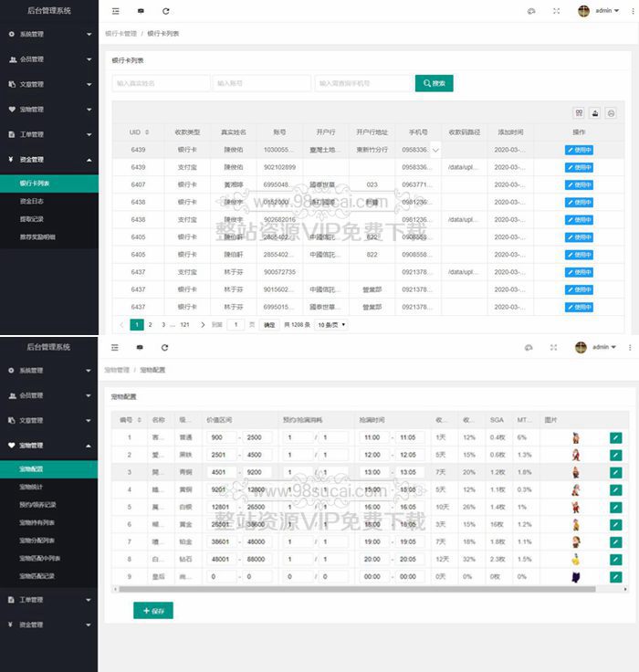
Task: Click the green 搜索 search button
Action: click(x=434, y=83)
